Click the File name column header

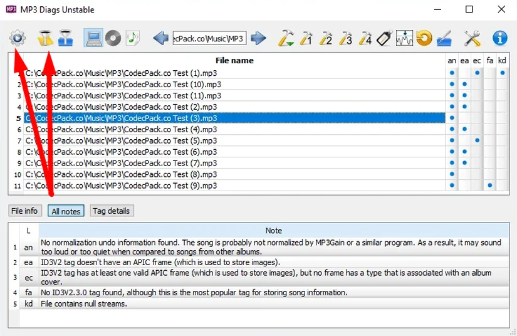click(234, 61)
